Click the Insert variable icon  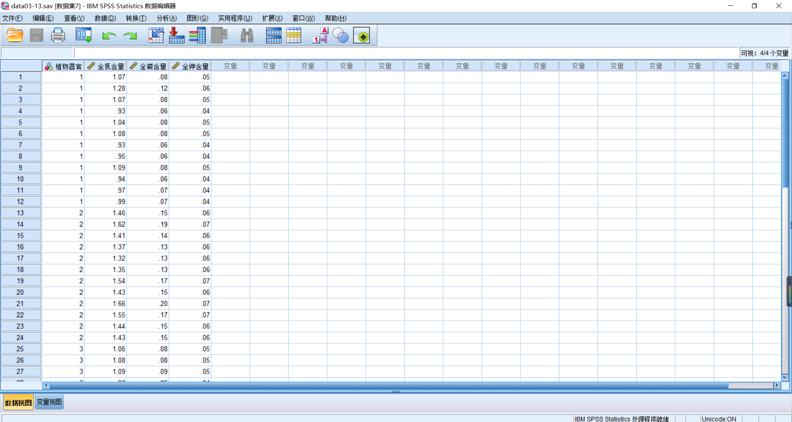294,35
